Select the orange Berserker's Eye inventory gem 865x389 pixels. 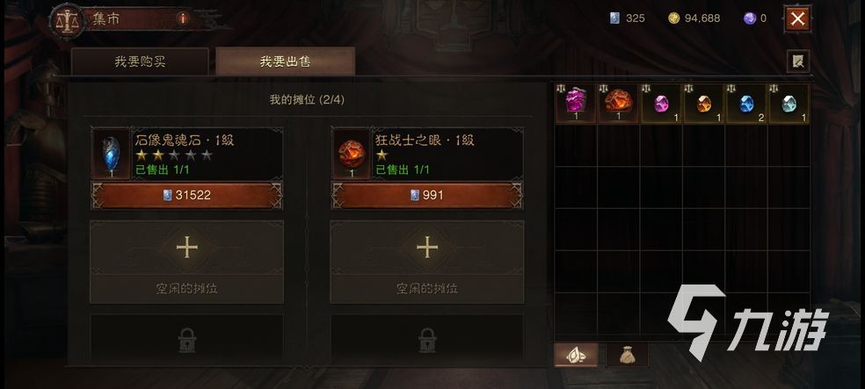(618, 103)
